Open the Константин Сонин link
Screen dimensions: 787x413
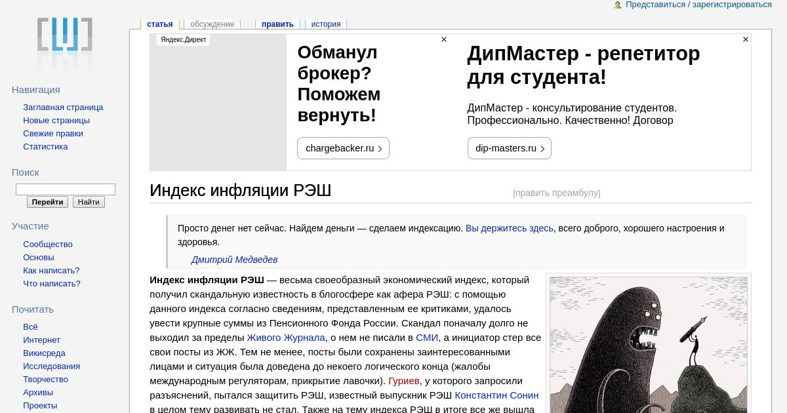pos(496,395)
